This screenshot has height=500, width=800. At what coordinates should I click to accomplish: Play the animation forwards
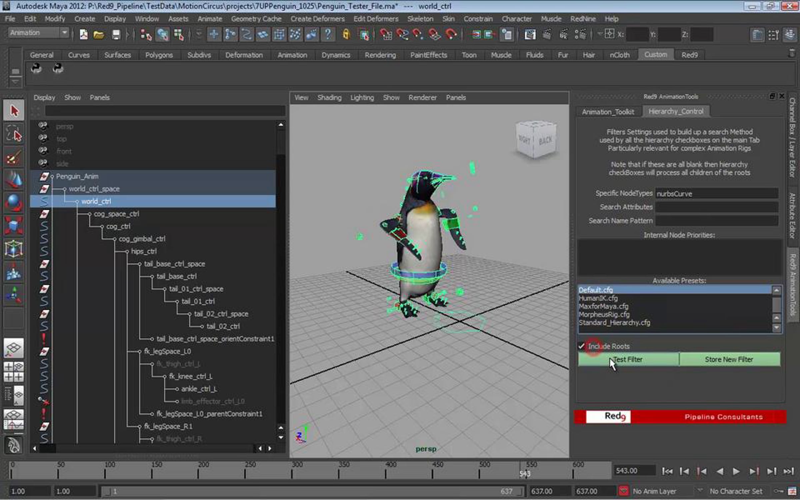(x=736, y=471)
